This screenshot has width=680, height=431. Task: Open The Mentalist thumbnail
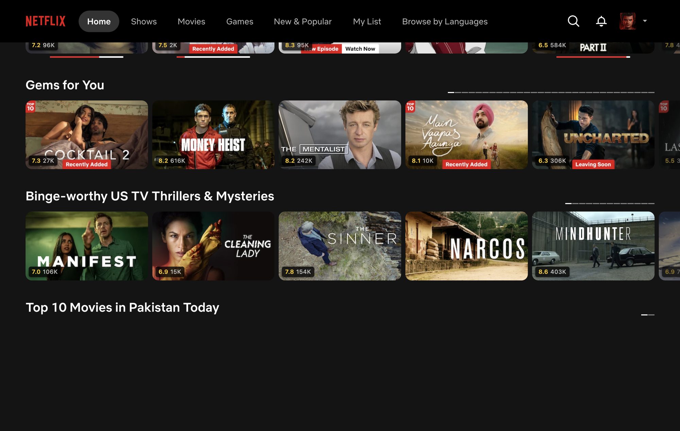click(340, 135)
